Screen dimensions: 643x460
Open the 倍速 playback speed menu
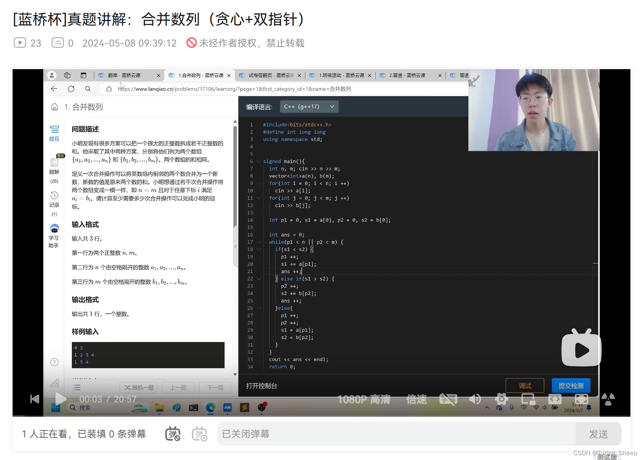point(417,399)
